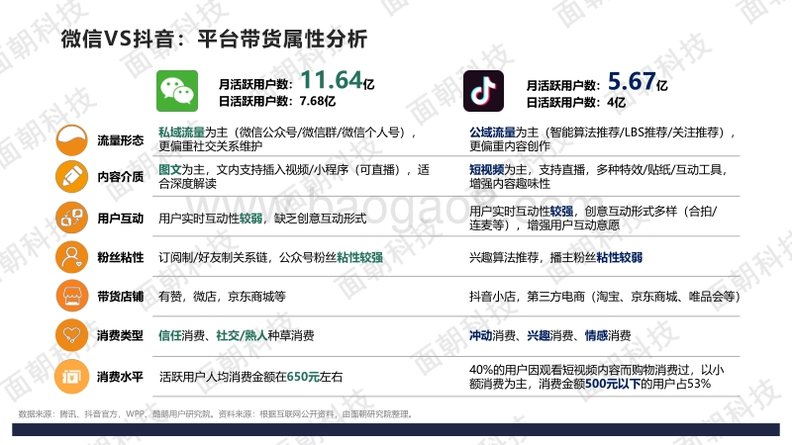This screenshot has height=445, width=792.
Task: Click the WeChat 11.64亿 monthly users figure
Action: 338,80
